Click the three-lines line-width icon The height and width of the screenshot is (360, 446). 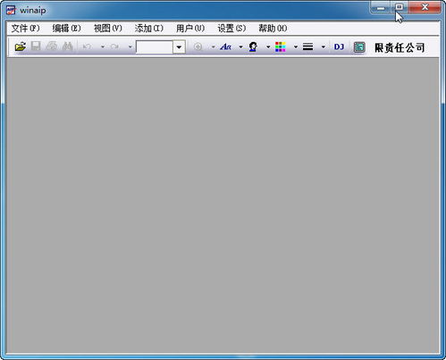pyautogui.click(x=307, y=46)
